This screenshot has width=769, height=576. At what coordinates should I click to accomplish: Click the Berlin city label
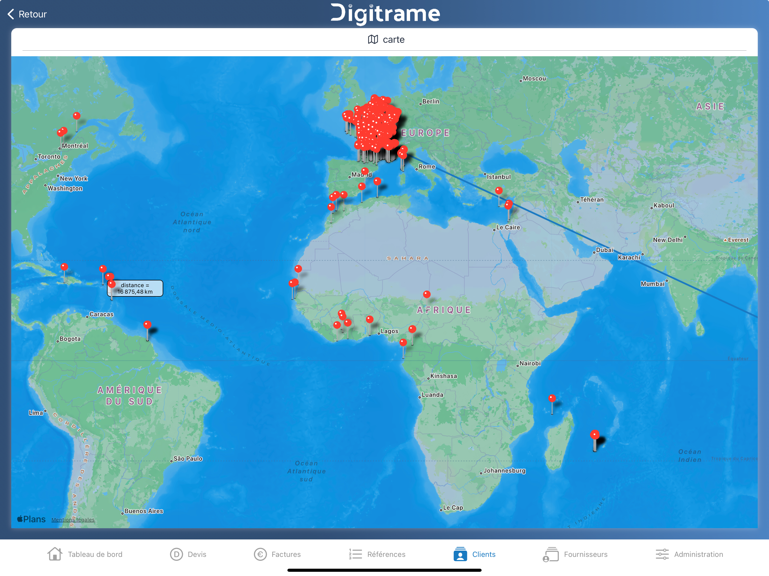(430, 102)
